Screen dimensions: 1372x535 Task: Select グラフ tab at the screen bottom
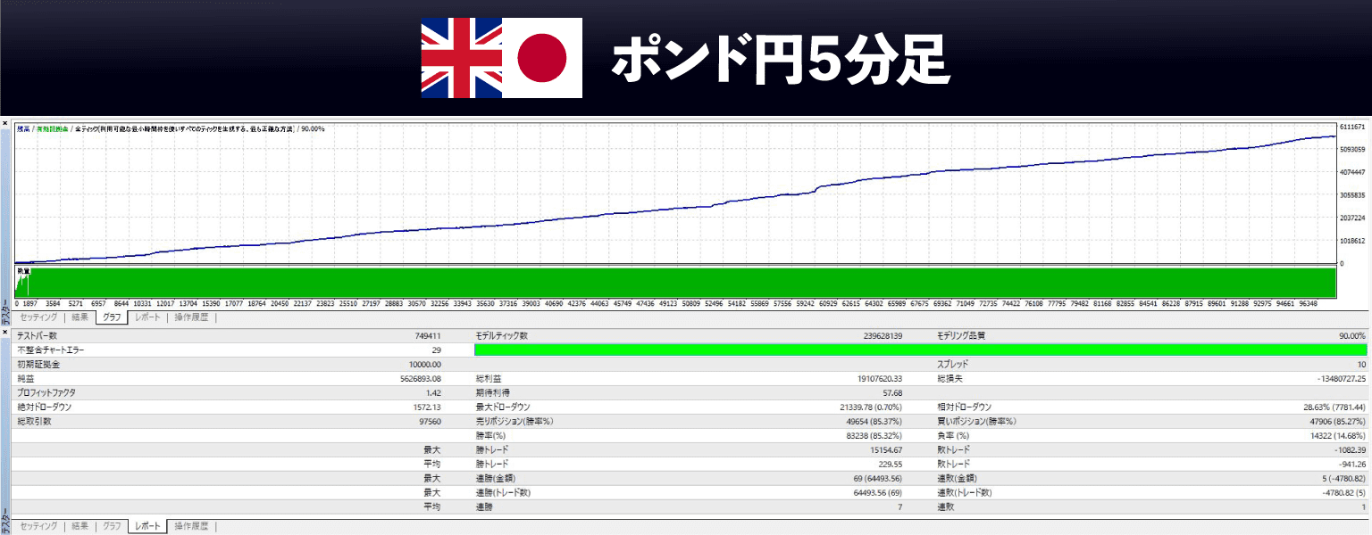pyautogui.click(x=112, y=526)
